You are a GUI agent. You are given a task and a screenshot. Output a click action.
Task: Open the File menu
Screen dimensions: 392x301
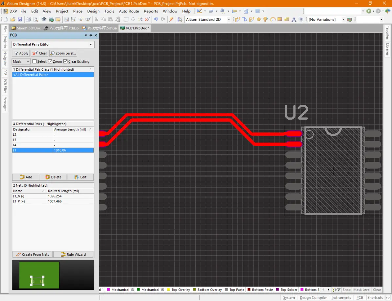coord(23,11)
